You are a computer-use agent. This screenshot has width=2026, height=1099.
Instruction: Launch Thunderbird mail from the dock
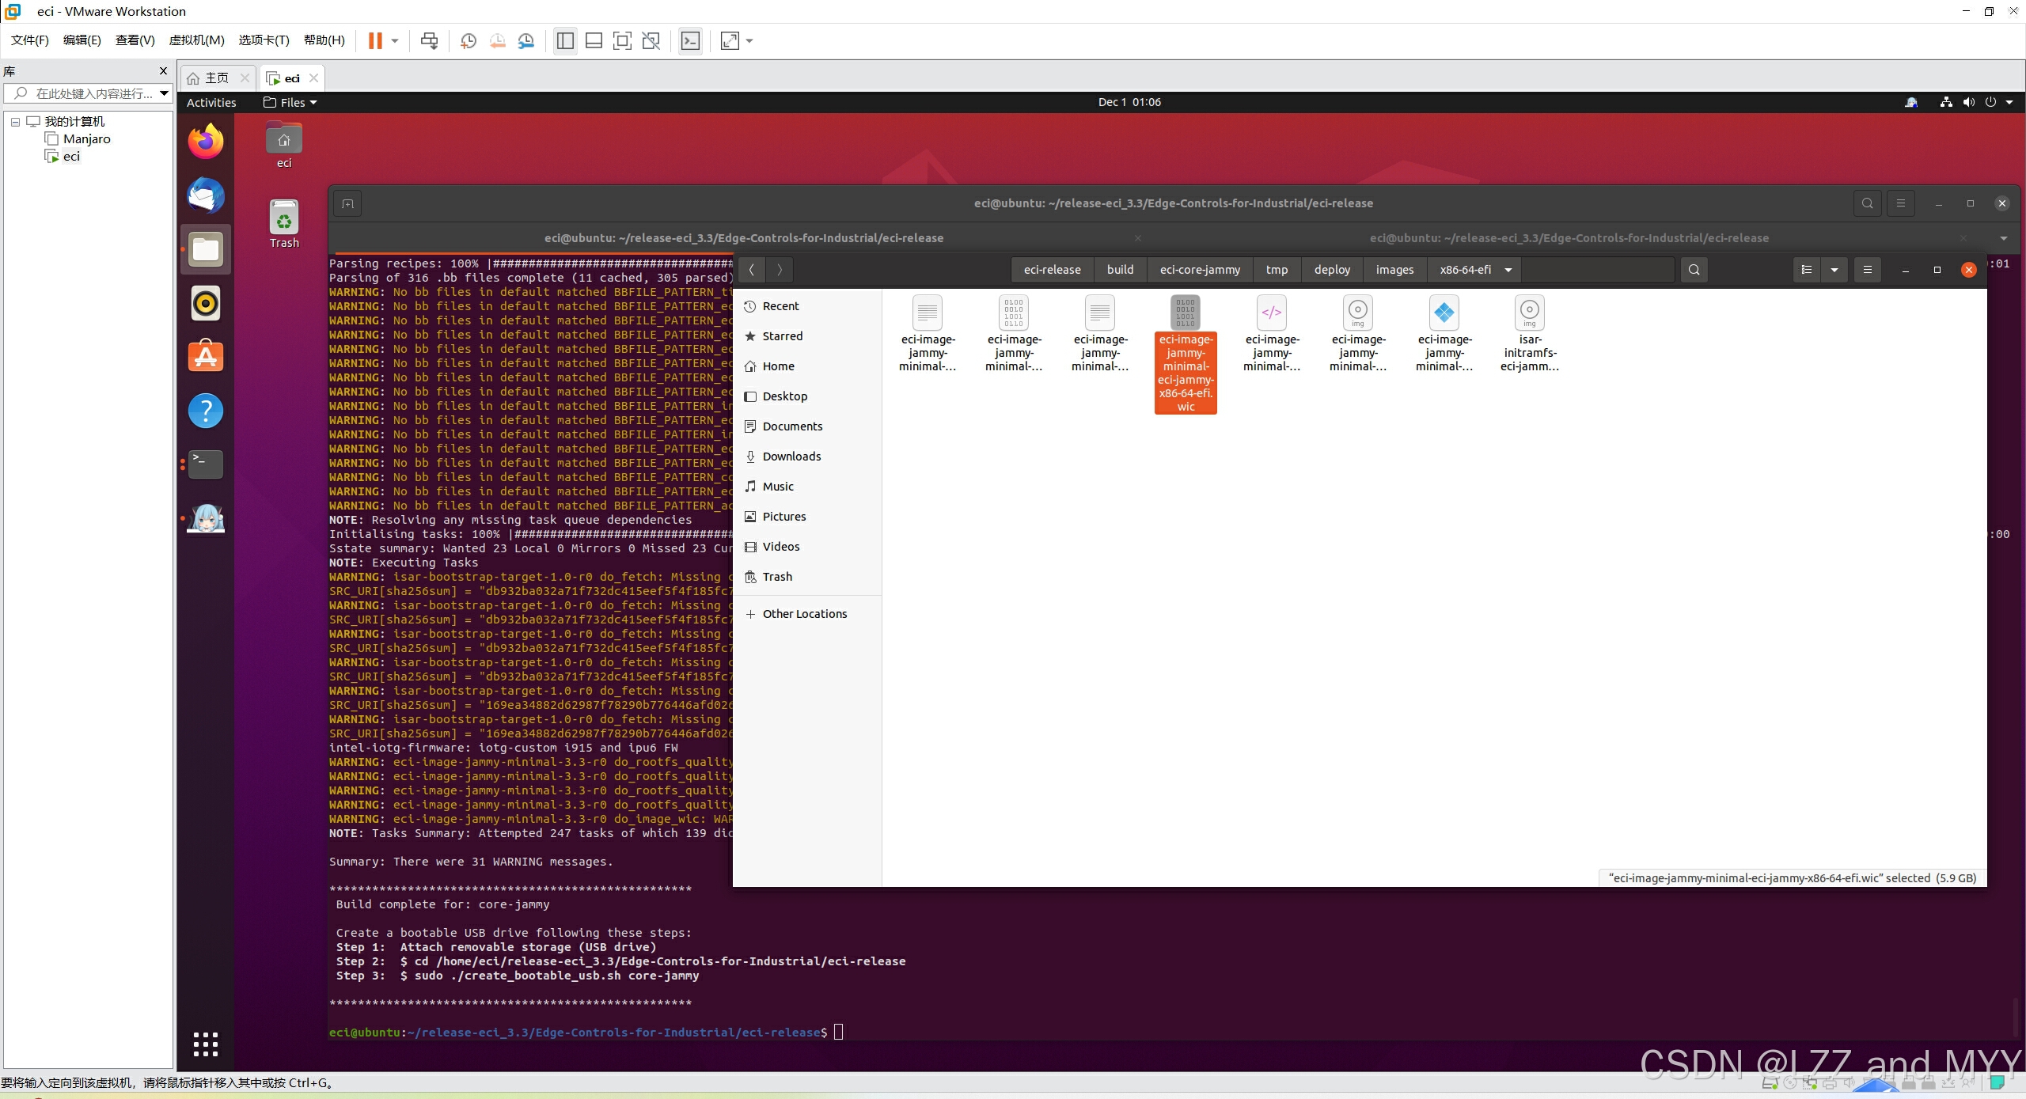(x=206, y=196)
